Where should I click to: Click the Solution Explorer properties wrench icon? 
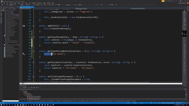click(37, 87)
